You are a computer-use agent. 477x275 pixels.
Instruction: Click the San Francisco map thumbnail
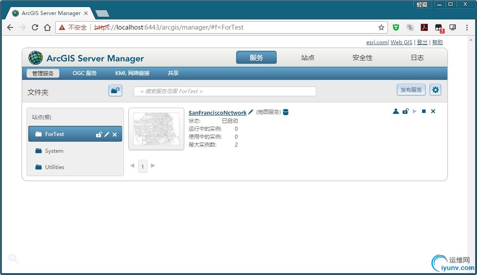pos(156,129)
